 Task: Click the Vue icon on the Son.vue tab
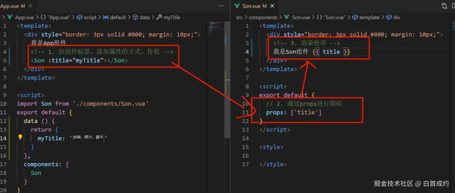[237, 6]
